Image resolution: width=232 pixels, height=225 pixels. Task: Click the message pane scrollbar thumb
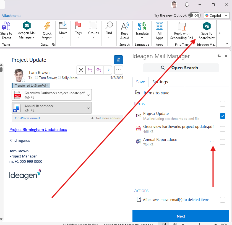pos(1,69)
